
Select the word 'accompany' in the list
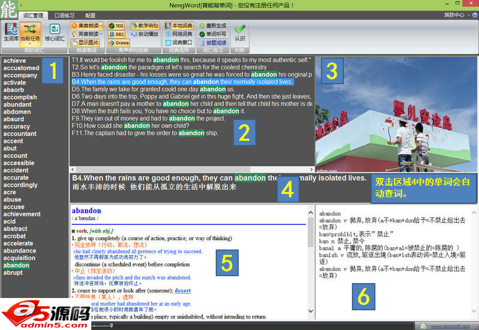(x=20, y=75)
